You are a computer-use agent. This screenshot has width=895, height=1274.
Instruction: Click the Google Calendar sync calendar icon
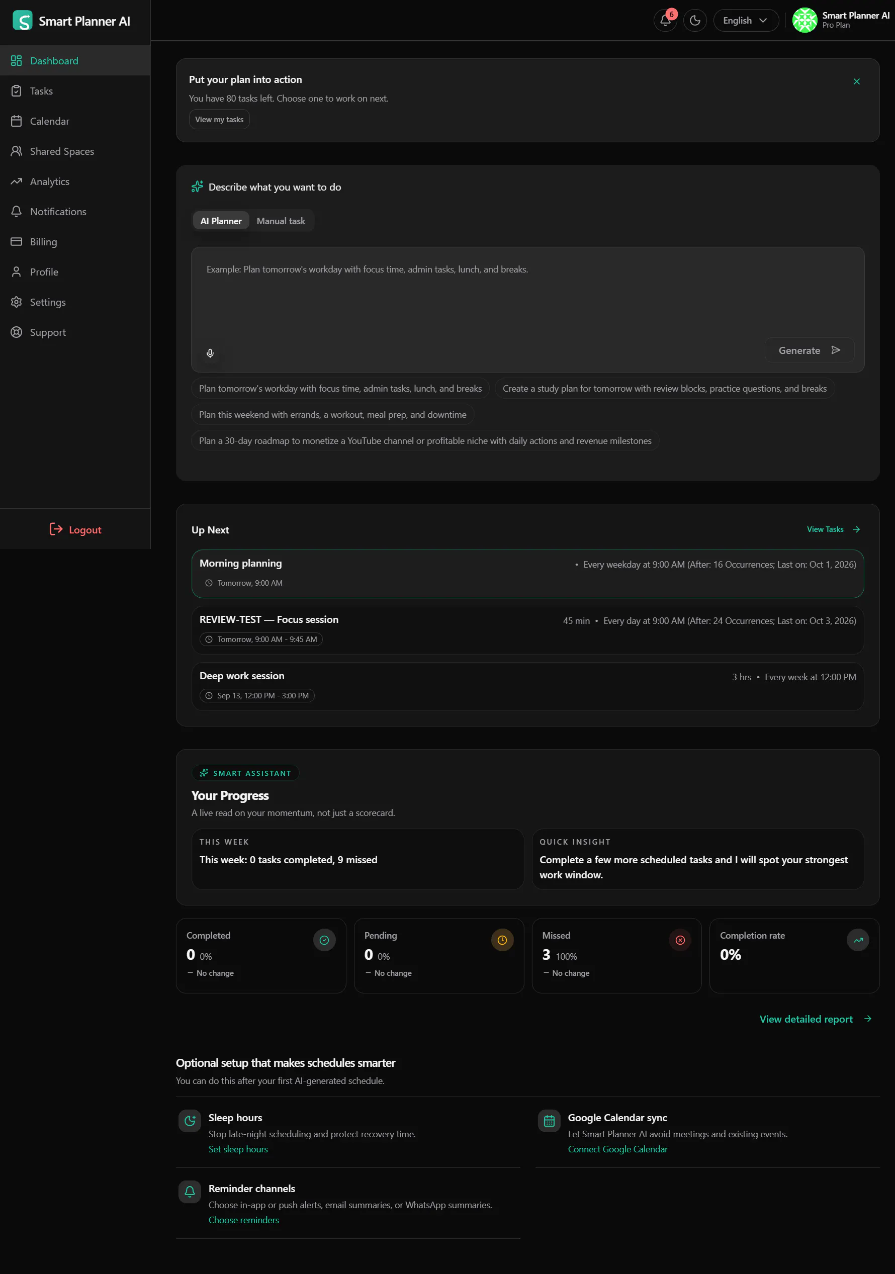(x=549, y=1121)
